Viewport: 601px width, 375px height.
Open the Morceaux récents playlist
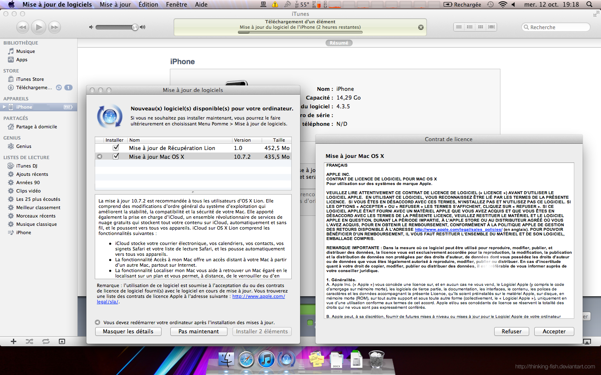36,216
